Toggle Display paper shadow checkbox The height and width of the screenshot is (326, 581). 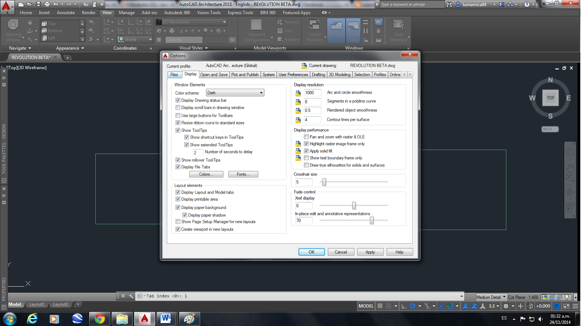(x=185, y=215)
